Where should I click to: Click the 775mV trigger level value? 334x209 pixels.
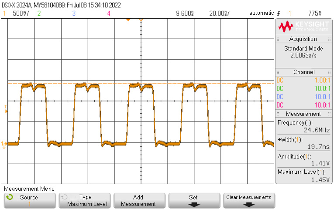coord(315,13)
